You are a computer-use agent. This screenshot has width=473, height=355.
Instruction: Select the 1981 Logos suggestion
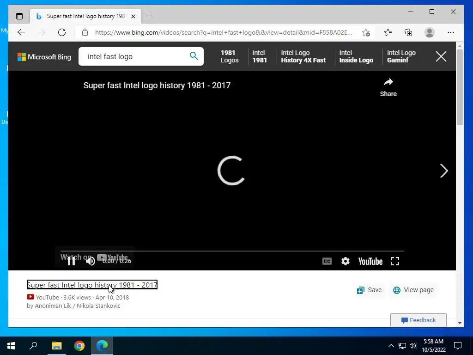[x=229, y=56]
